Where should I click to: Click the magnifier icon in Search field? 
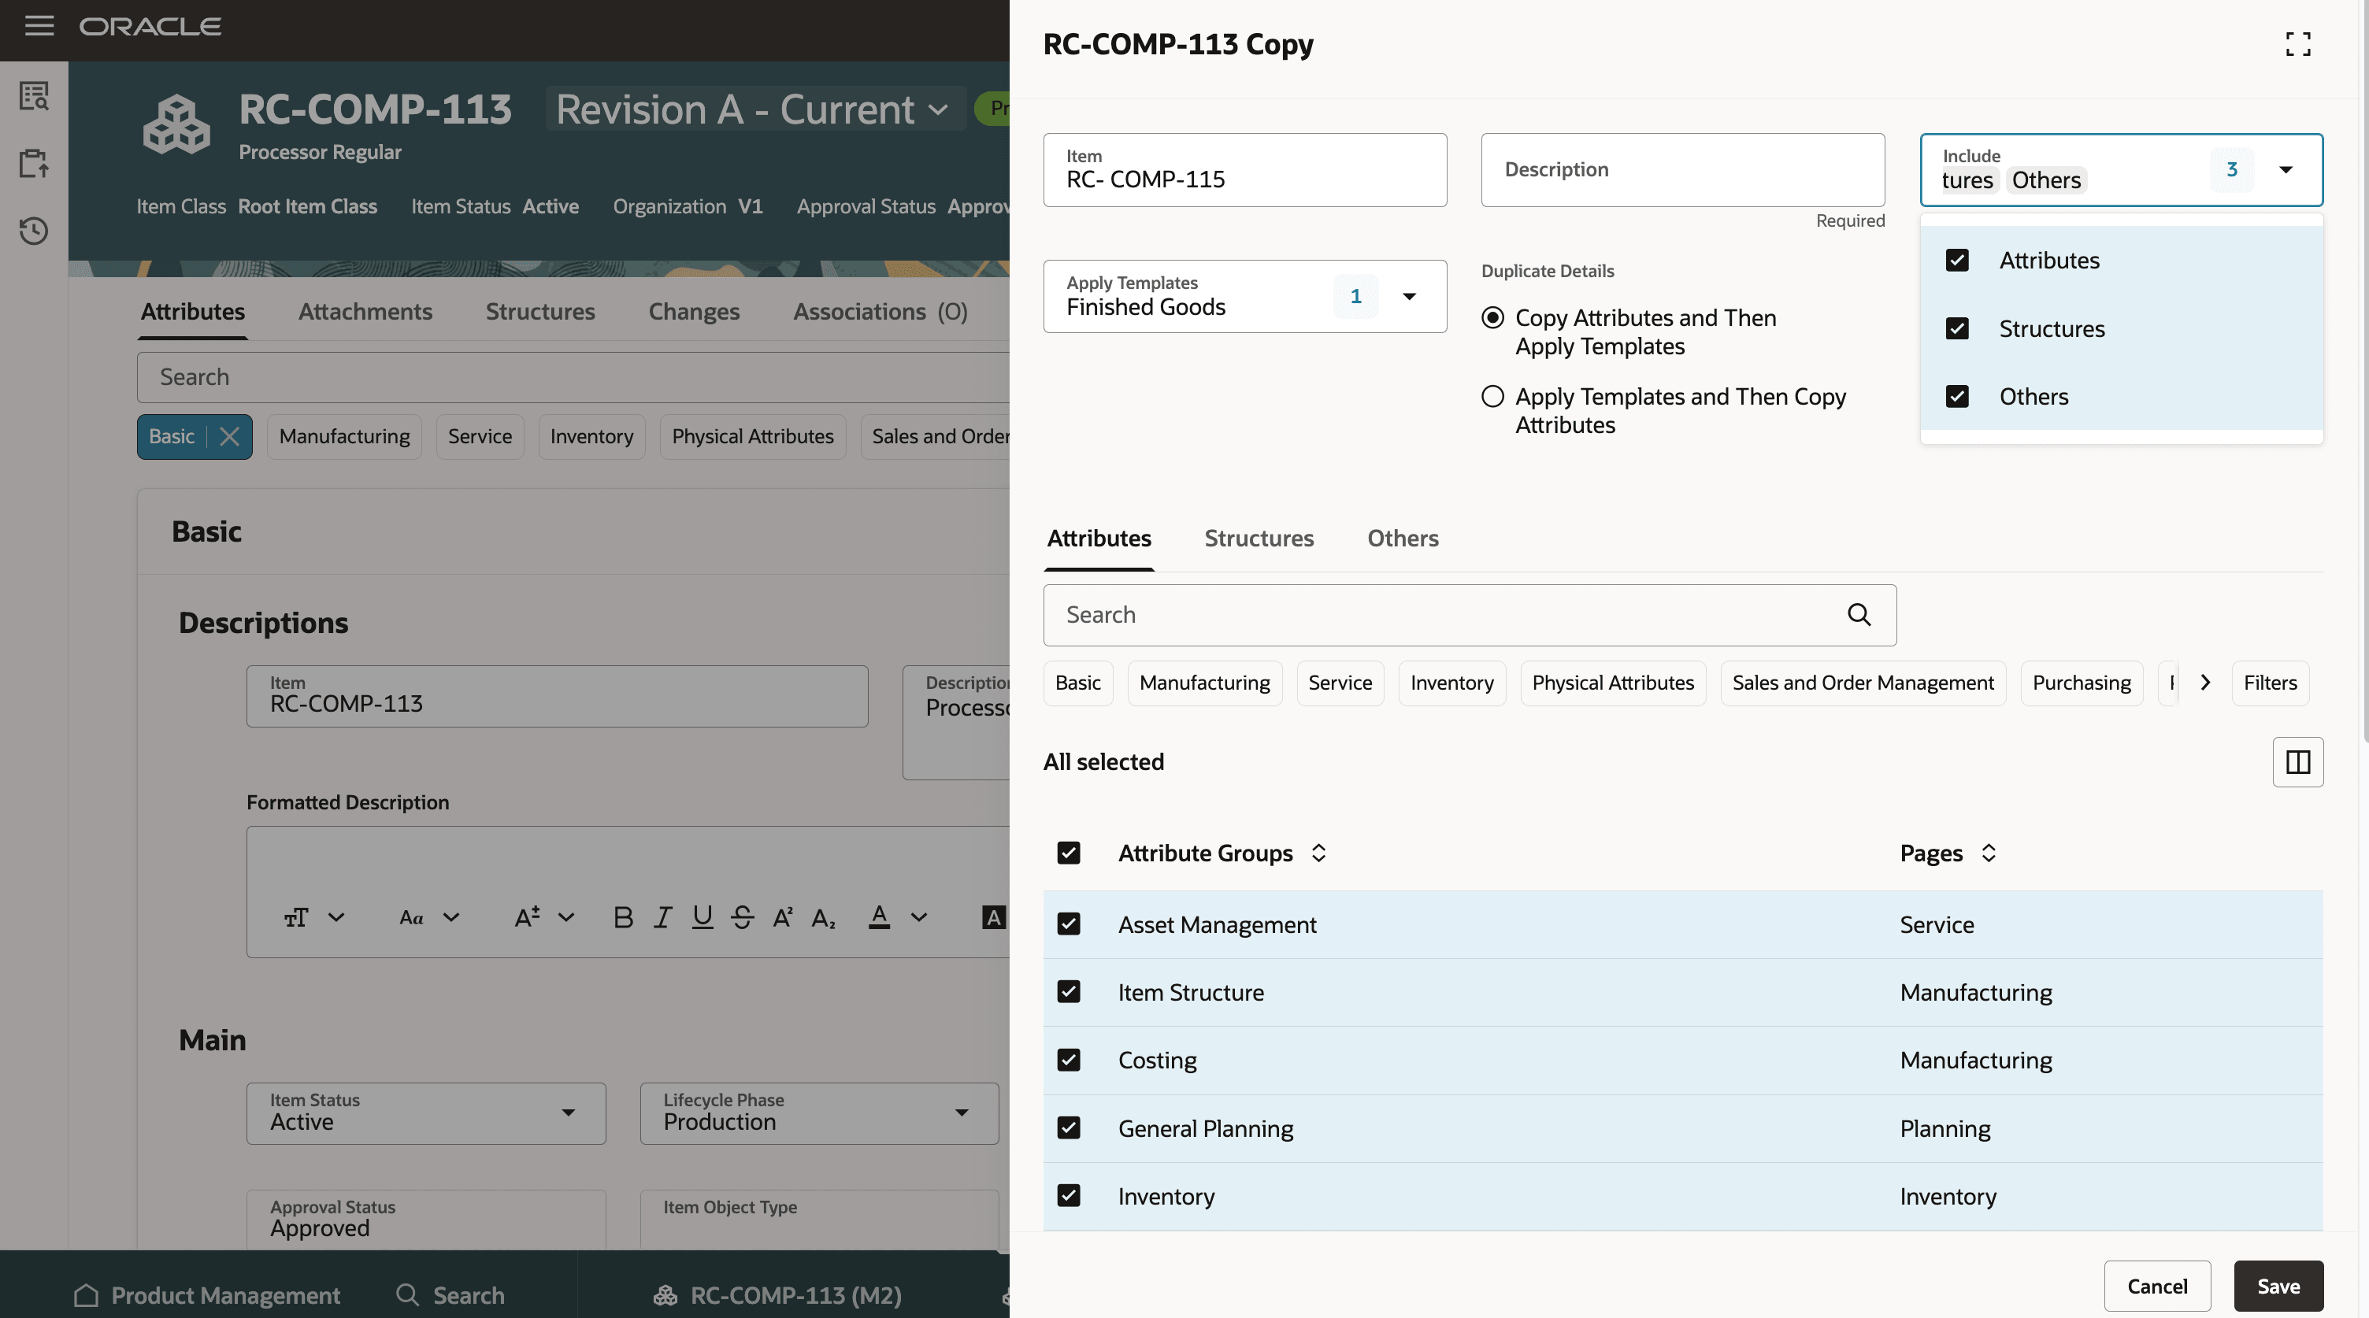pyautogui.click(x=1859, y=615)
